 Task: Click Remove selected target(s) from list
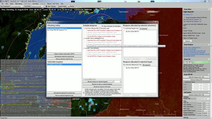coord(64,96)
